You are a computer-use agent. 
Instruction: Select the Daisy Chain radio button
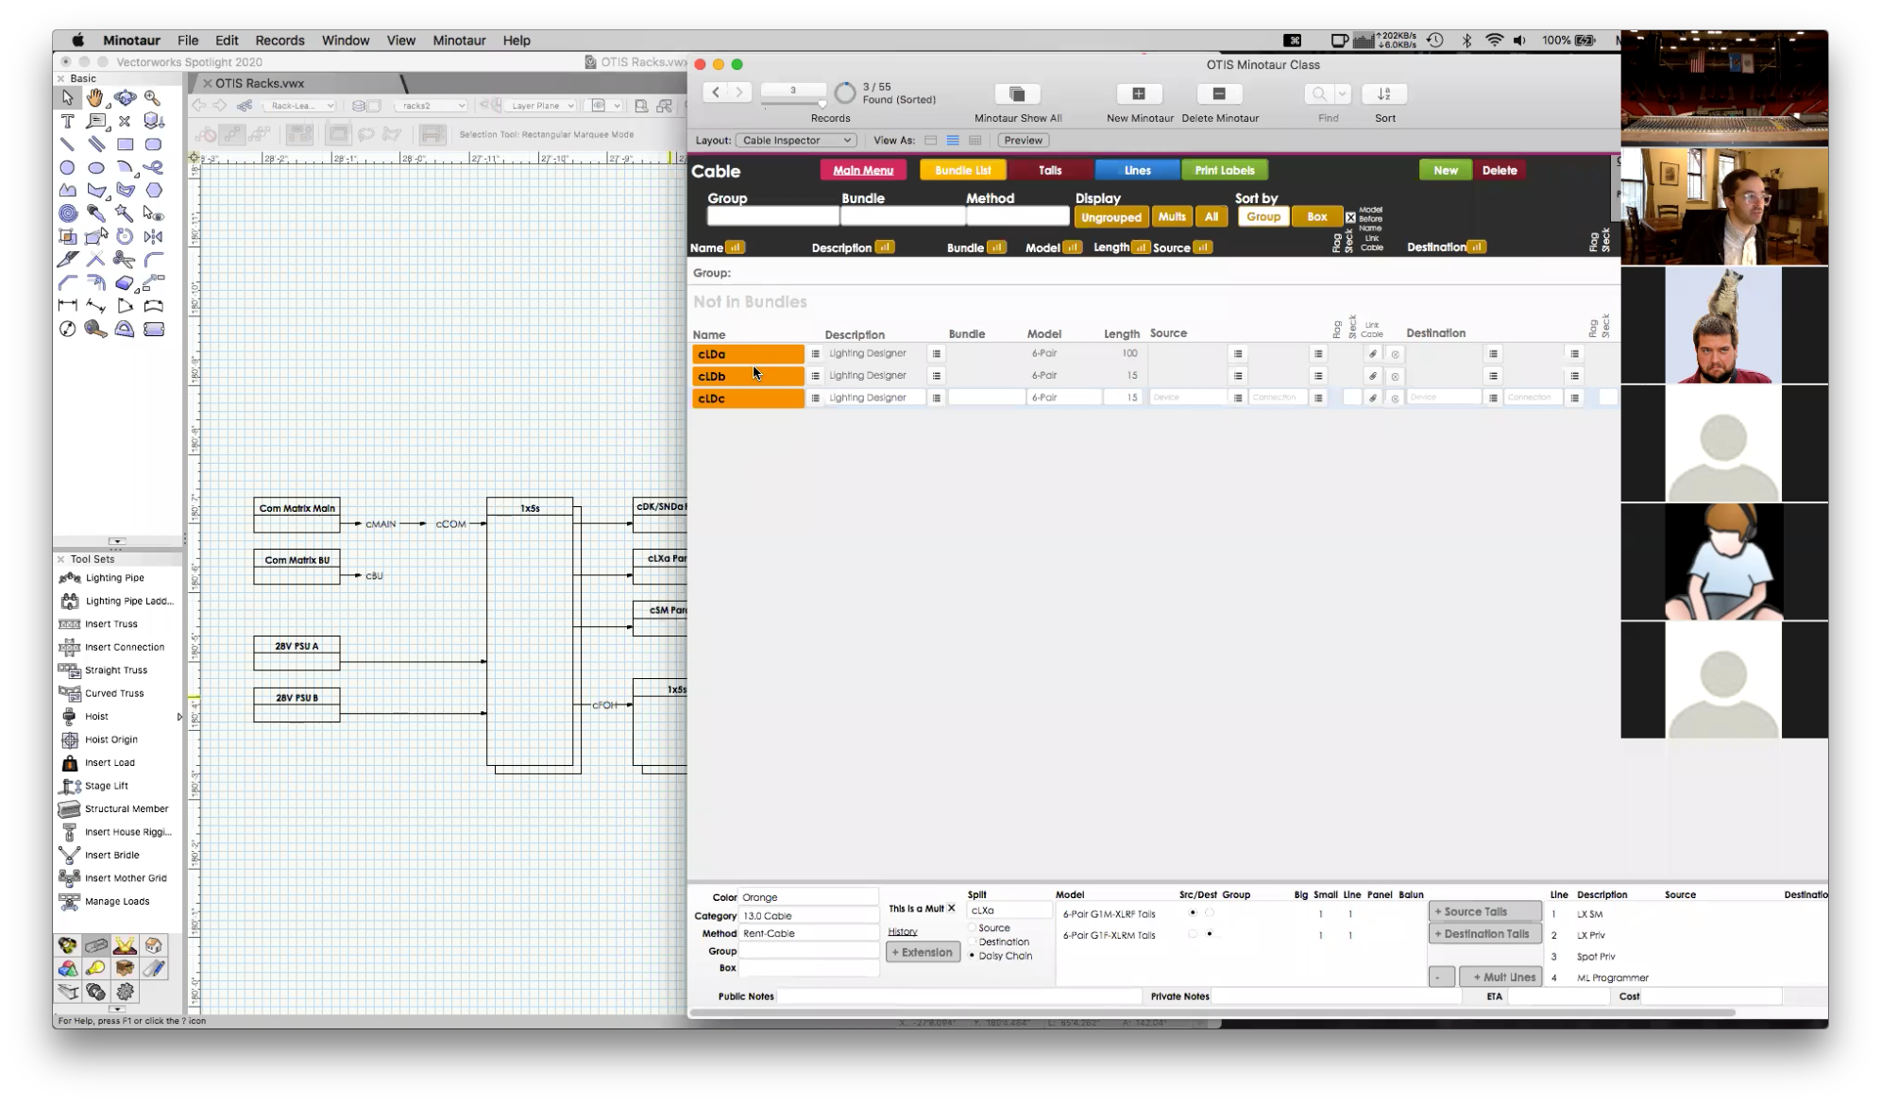(x=973, y=955)
